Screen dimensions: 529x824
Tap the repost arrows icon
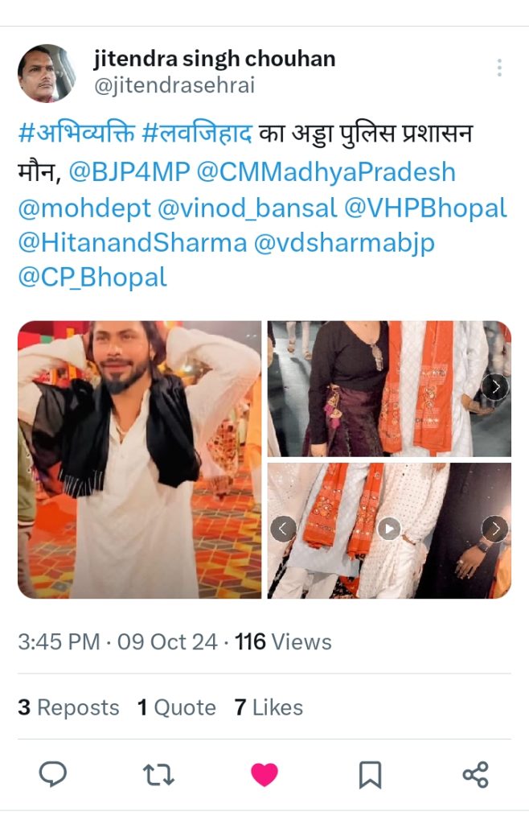158,775
